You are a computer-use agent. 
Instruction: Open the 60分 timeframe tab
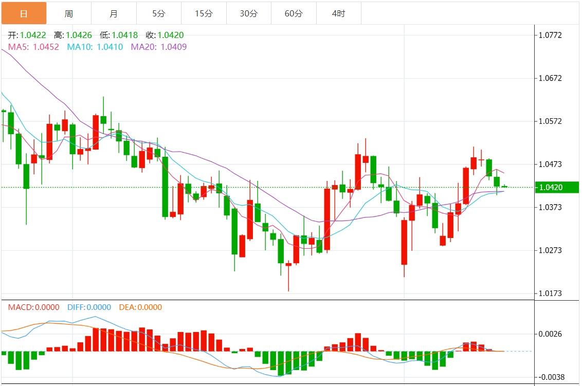coord(294,14)
